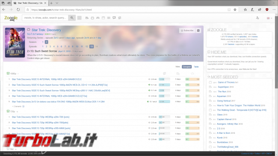Click the add notes pen icon

[252, 9]
